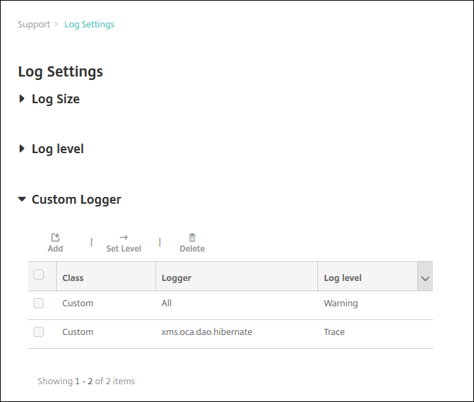474x402 pixels.
Task: Click the Set Level arrow icon
Action: [124, 237]
